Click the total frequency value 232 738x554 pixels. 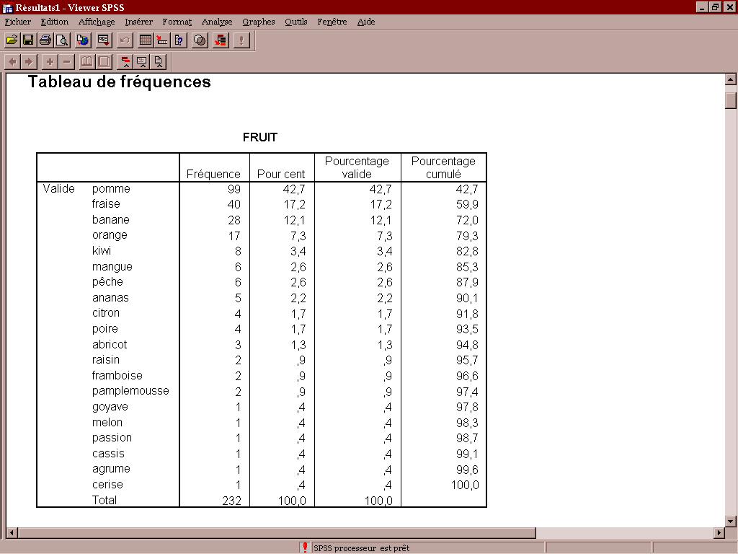(231, 501)
